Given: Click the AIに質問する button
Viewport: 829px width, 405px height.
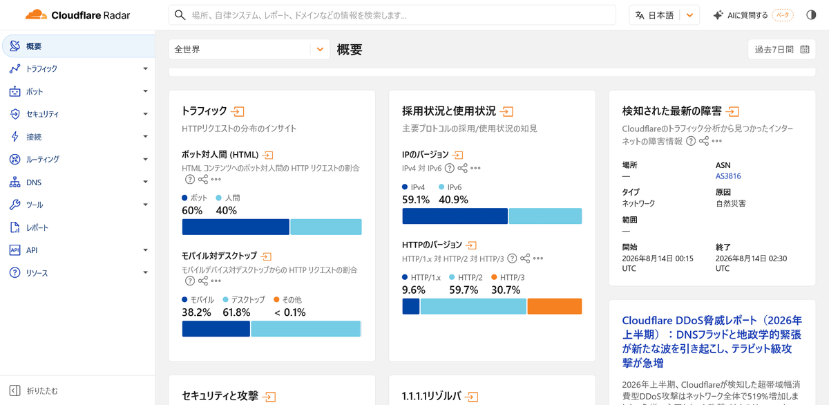Looking at the screenshot, I should (x=754, y=15).
